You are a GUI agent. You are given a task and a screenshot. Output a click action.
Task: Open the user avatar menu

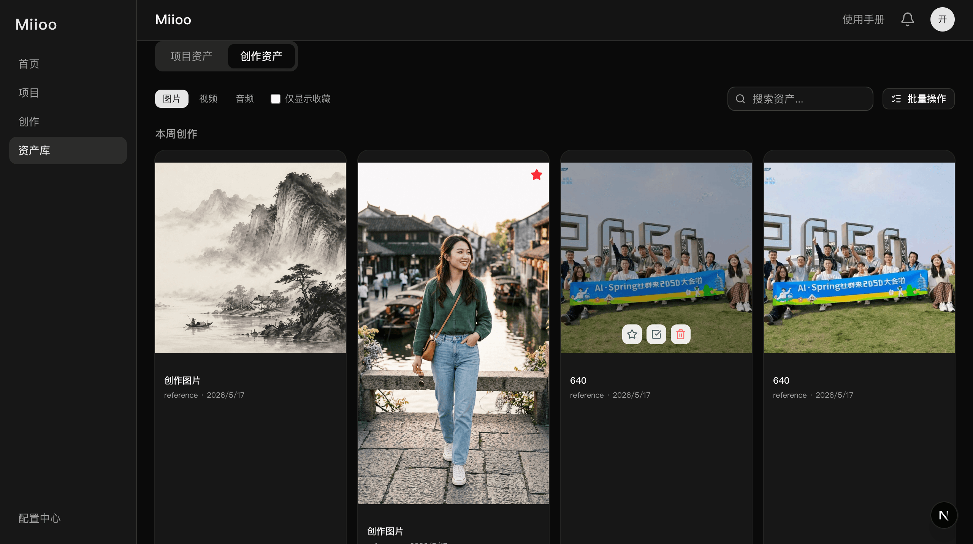click(x=942, y=19)
